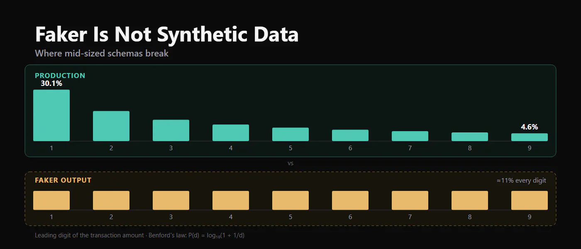
Task: Click axis label '4' under Faker Output chart
Action: coord(231,217)
